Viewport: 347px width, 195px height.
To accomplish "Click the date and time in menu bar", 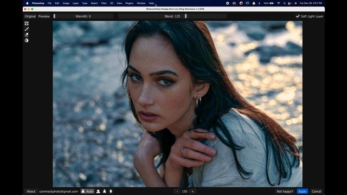I will point(311,3).
